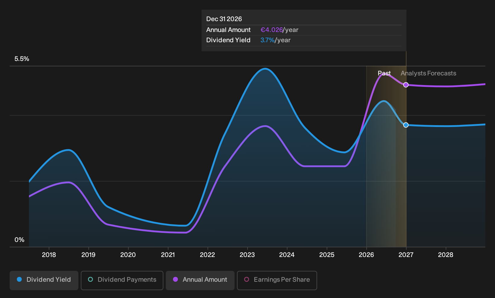The height and width of the screenshot is (298, 495).
Task: Enable the Dividend Payments series
Action: (122, 280)
